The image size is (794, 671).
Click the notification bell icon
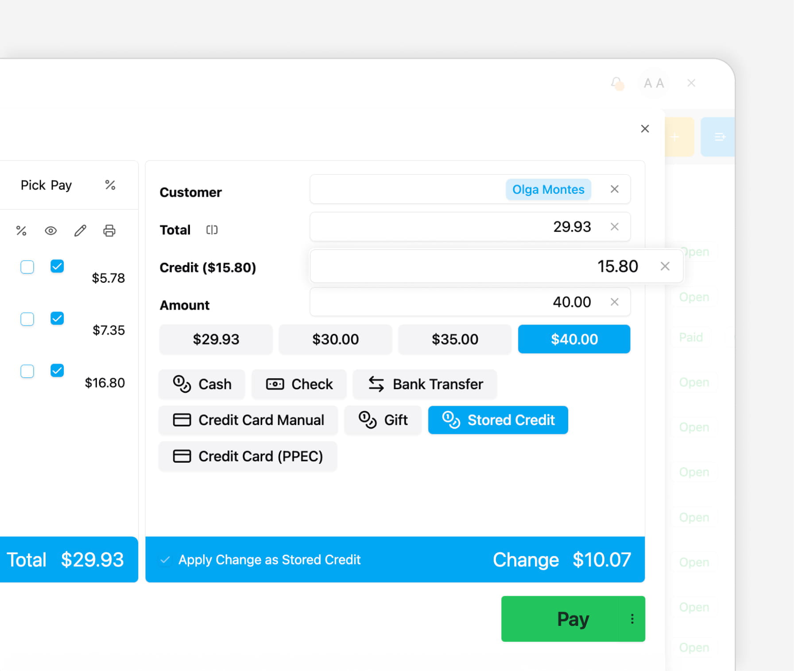(x=617, y=83)
